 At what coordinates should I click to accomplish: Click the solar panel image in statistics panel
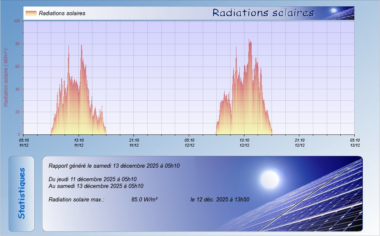(x=321, y=202)
